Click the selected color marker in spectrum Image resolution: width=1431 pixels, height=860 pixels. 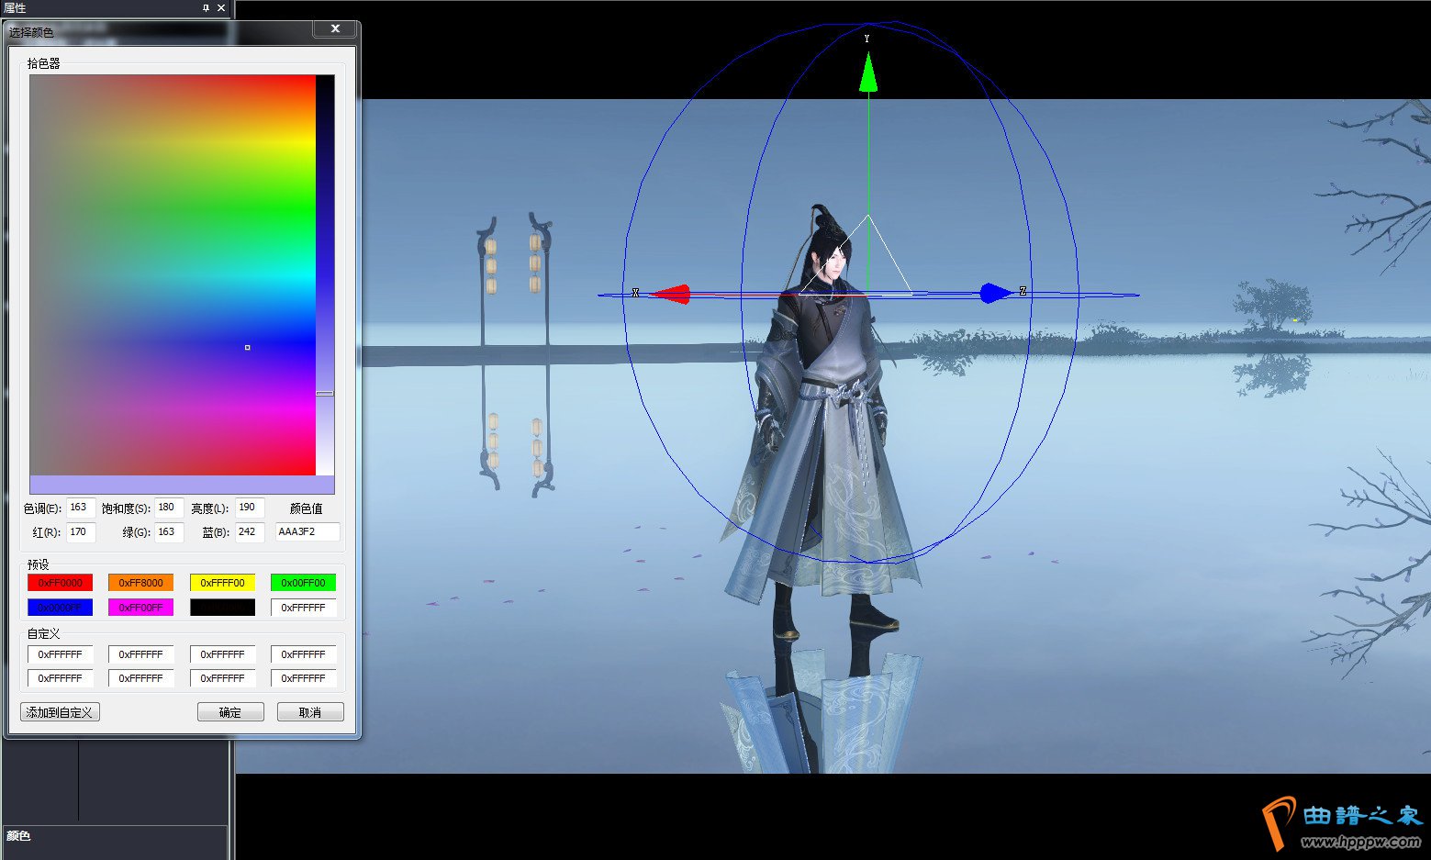click(x=247, y=348)
